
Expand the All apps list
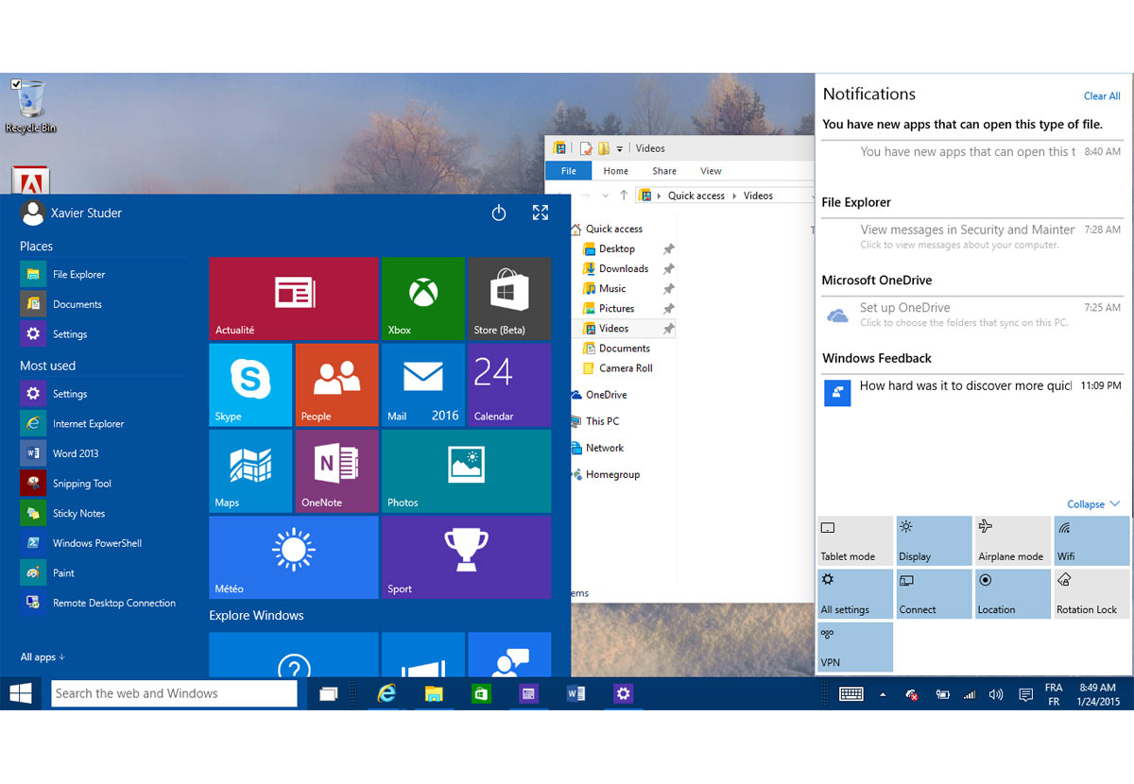coord(43,656)
